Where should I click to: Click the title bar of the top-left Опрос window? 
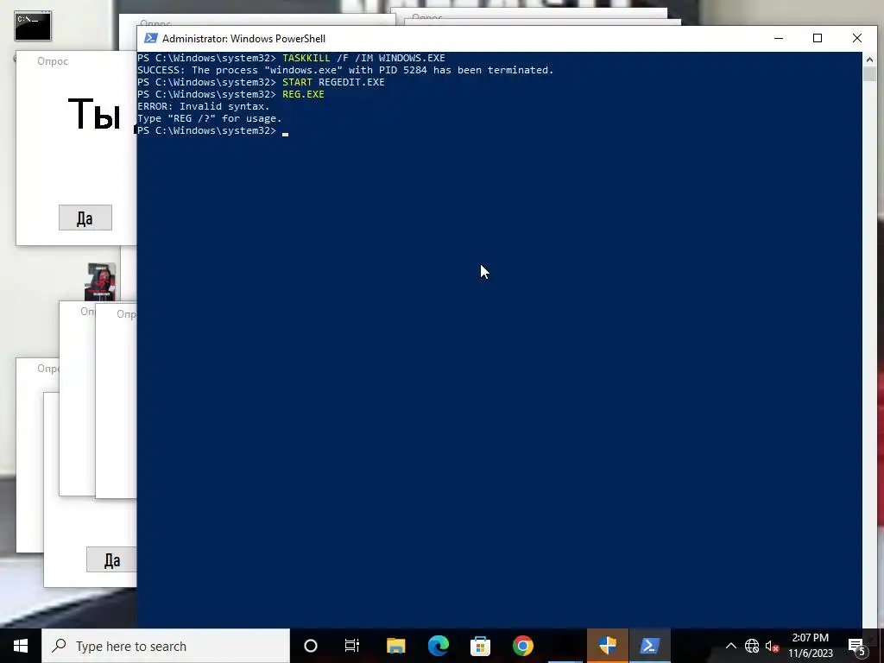click(76, 61)
